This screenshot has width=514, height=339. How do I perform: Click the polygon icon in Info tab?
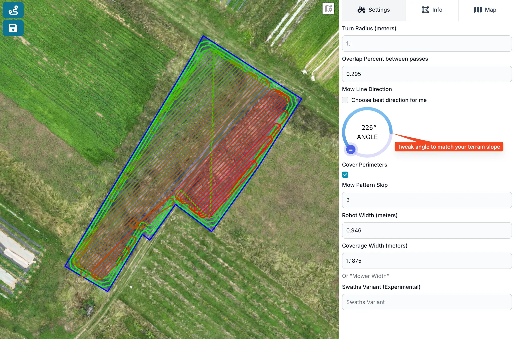pyautogui.click(x=425, y=10)
